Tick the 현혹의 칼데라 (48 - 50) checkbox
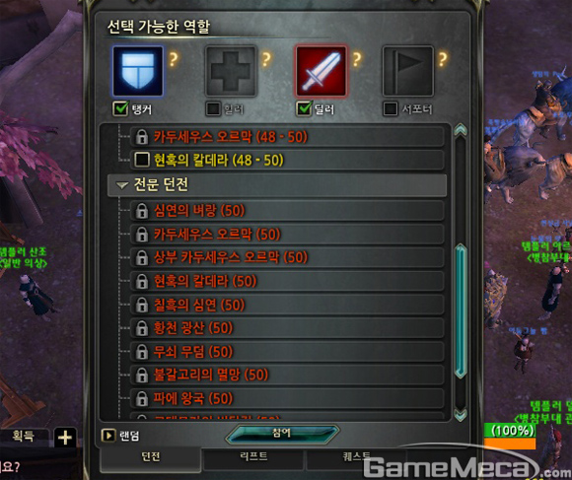This screenshot has width=572, height=480. pos(142,160)
